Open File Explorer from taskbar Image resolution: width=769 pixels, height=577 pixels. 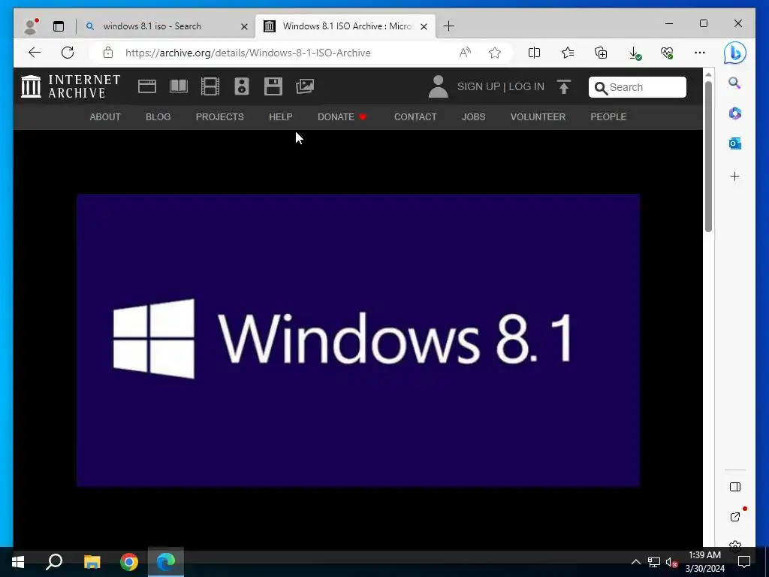(x=92, y=562)
